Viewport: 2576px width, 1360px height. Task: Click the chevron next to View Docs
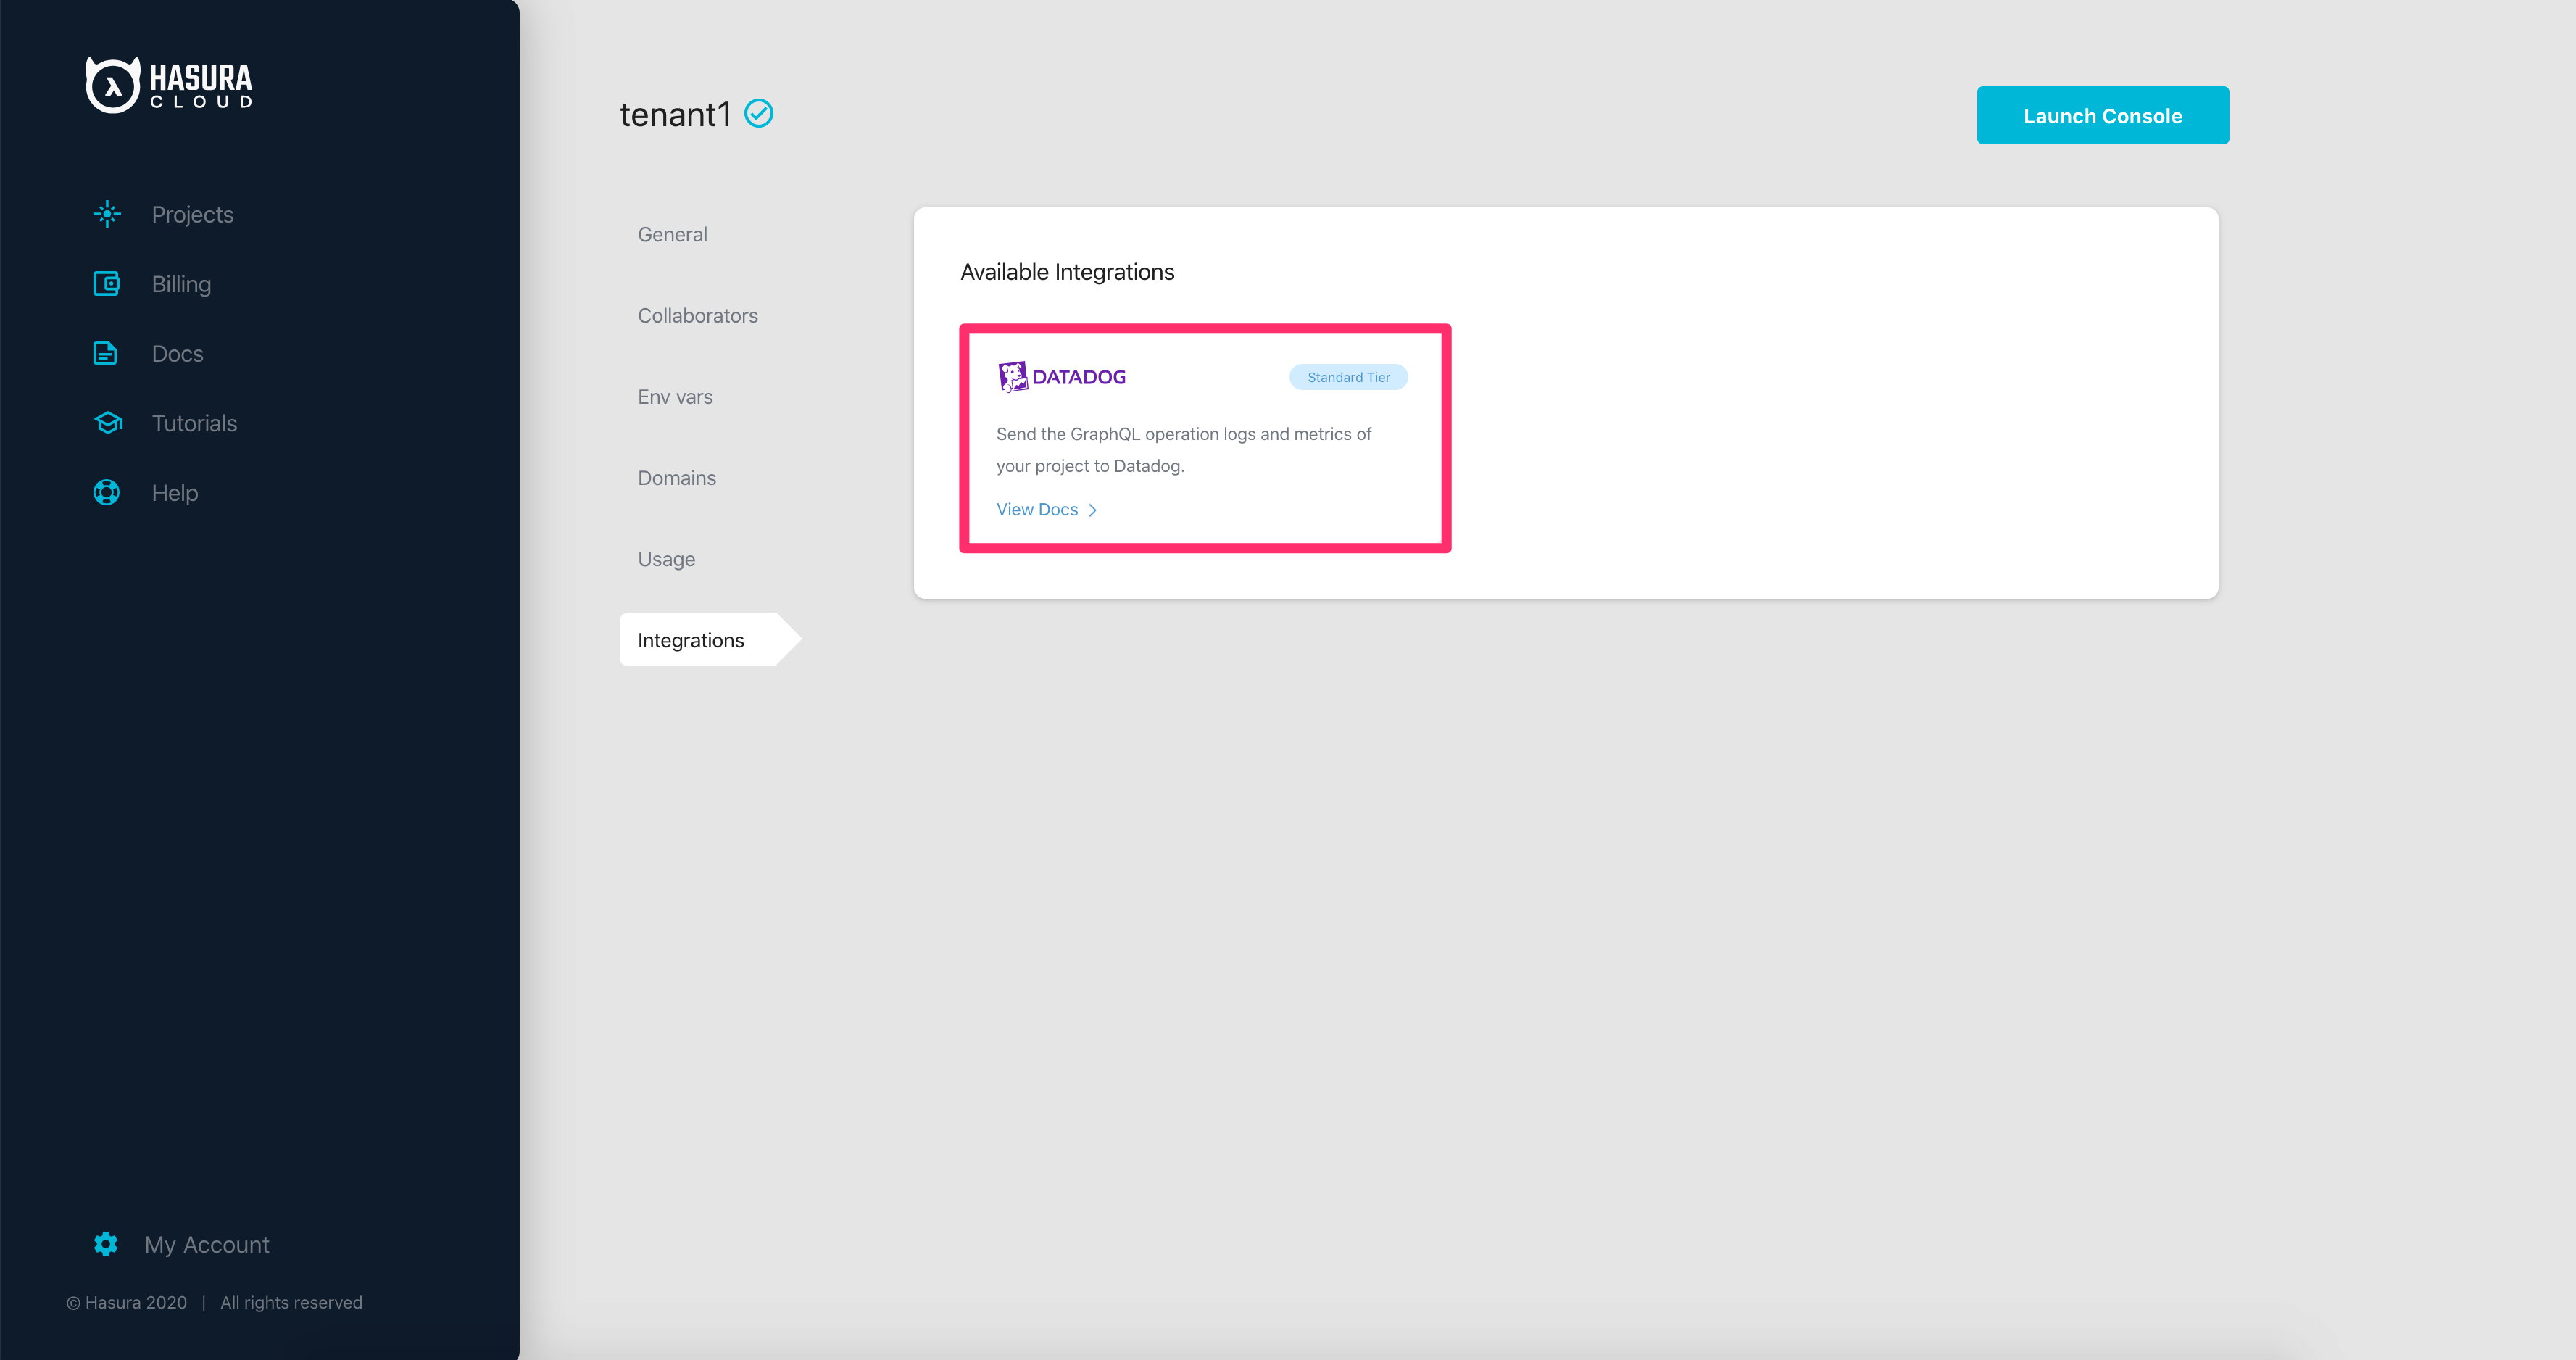point(1093,510)
